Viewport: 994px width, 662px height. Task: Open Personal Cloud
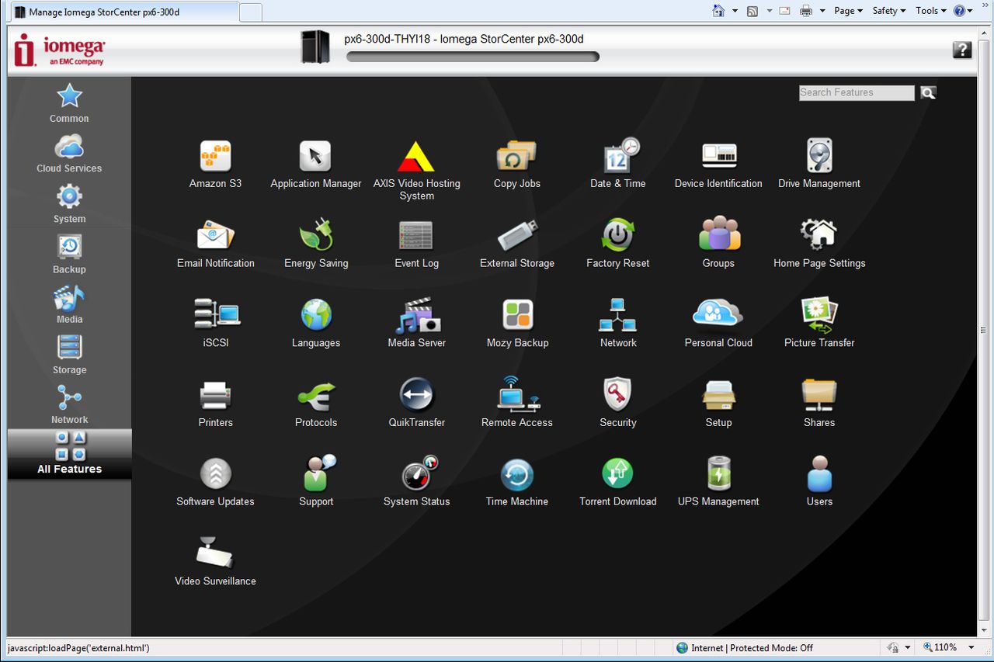pyautogui.click(x=718, y=324)
